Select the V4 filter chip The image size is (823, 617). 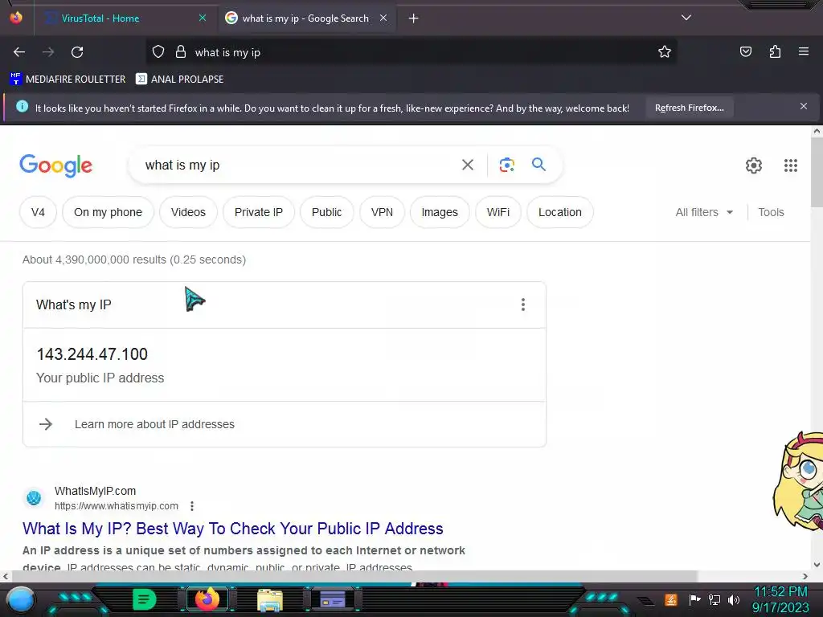coord(38,212)
